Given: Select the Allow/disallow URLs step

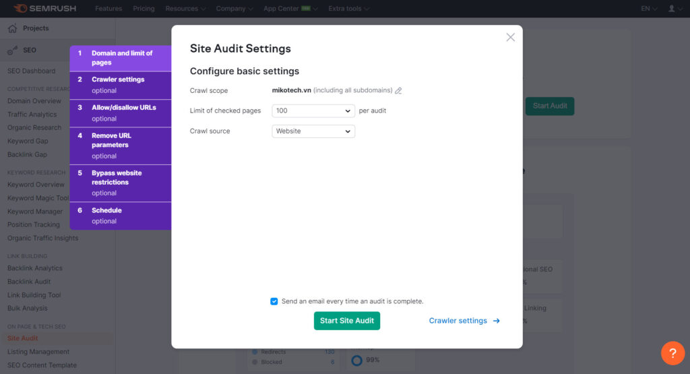Looking at the screenshot, I should [x=121, y=113].
